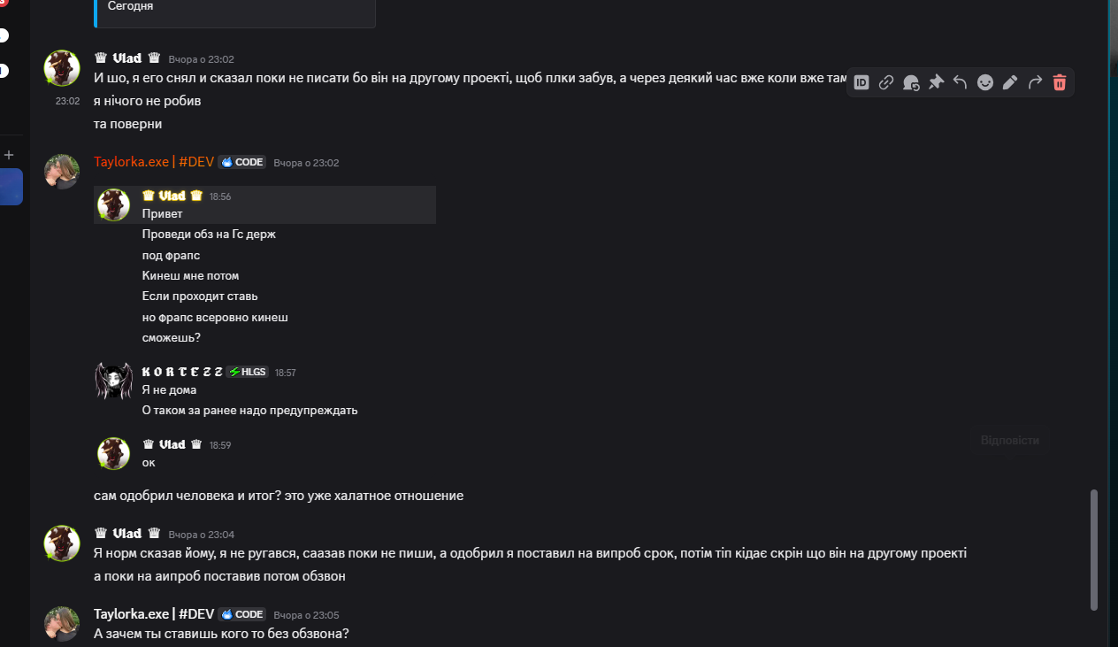The image size is (1118, 647).
Task: Delete the message with red trash icon
Action: pyautogui.click(x=1060, y=82)
